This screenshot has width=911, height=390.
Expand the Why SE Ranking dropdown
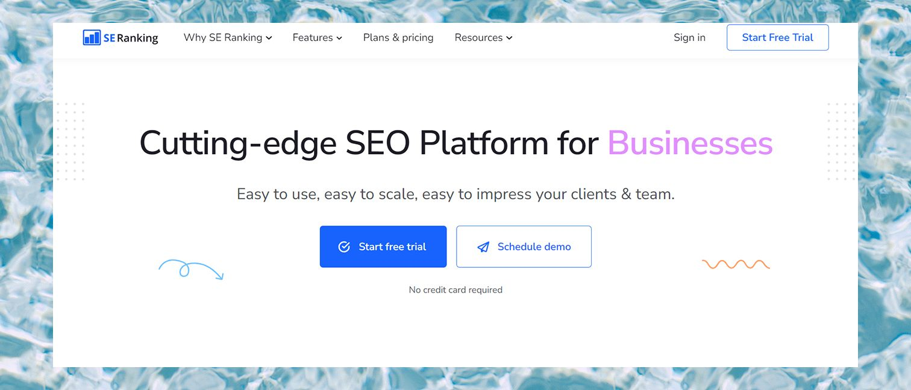point(228,38)
